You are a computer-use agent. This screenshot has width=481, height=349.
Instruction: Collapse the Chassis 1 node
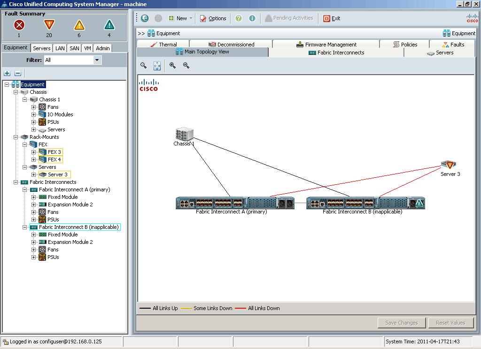tap(24, 99)
